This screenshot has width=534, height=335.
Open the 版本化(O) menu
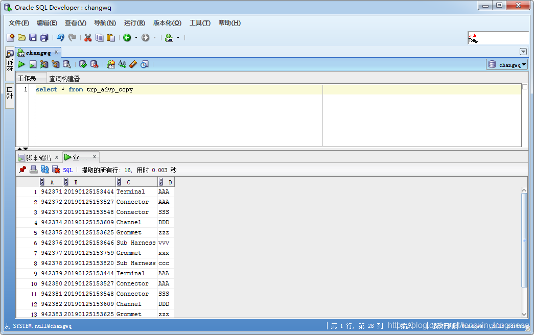167,23
